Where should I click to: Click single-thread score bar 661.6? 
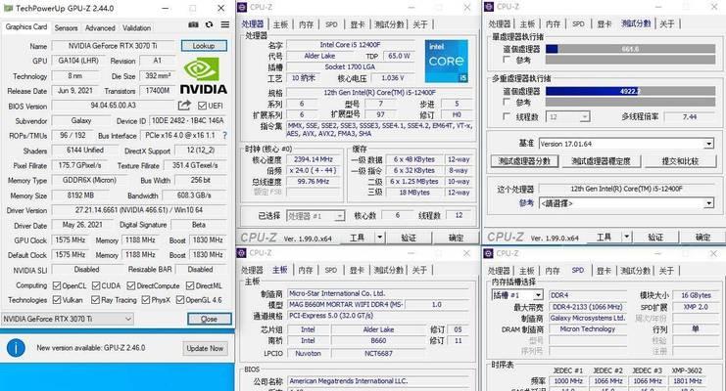pos(631,49)
